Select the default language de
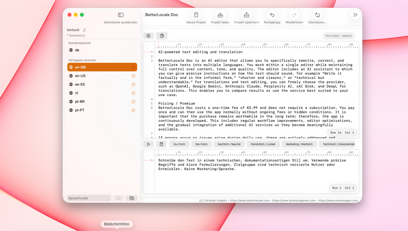408x231 pixels. click(77, 50)
